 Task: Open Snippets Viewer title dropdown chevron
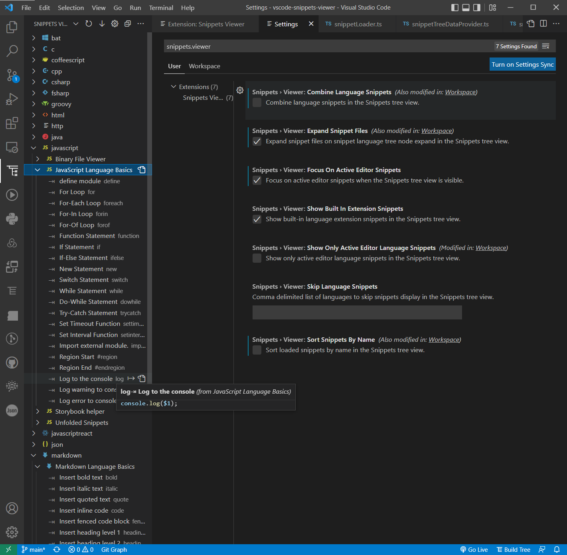pos(76,24)
